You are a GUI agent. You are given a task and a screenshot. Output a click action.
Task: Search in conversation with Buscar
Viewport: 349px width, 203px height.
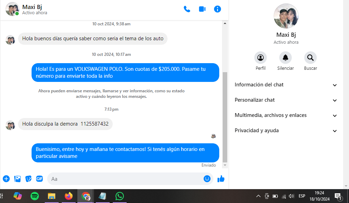(310, 58)
